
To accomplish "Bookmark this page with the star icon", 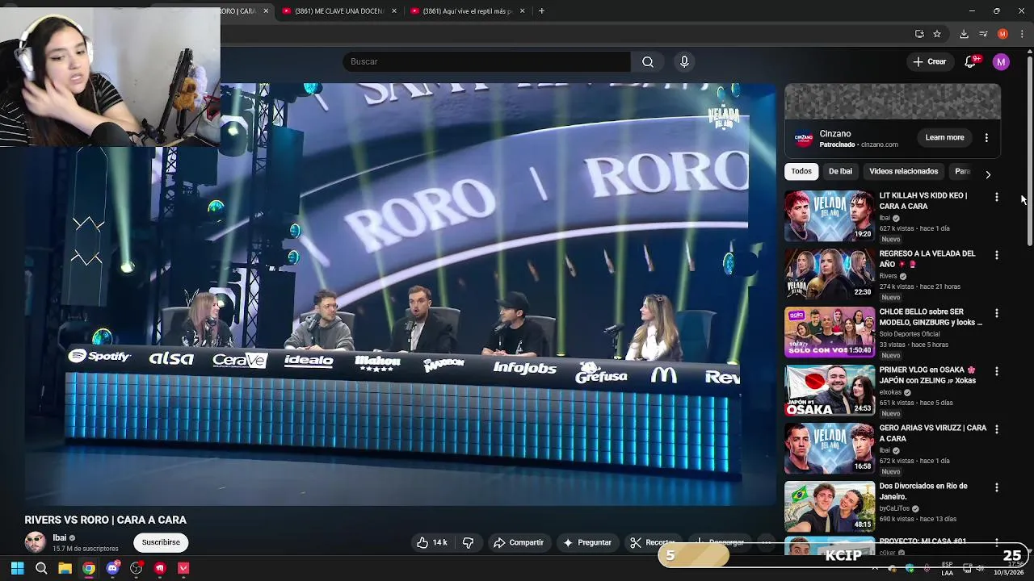I will point(937,34).
